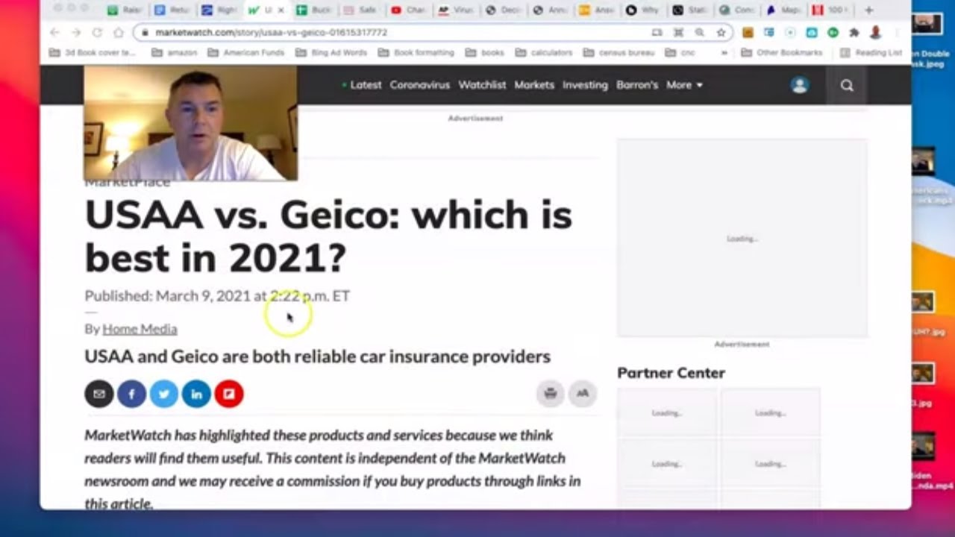Image resolution: width=955 pixels, height=537 pixels.
Task: Click the loading advertisement box in sidebar
Action: click(x=742, y=239)
